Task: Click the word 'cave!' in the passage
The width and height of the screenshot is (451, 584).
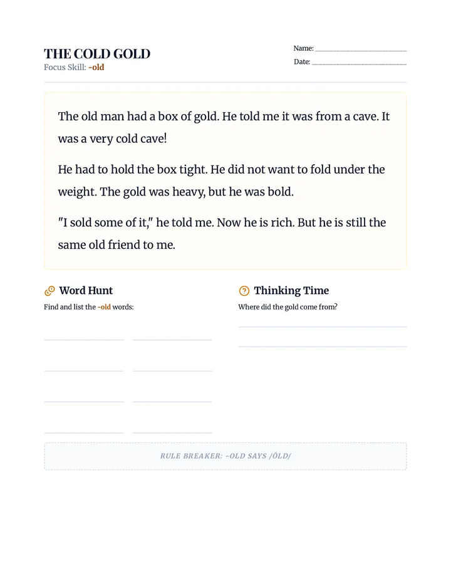Action: [153, 139]
